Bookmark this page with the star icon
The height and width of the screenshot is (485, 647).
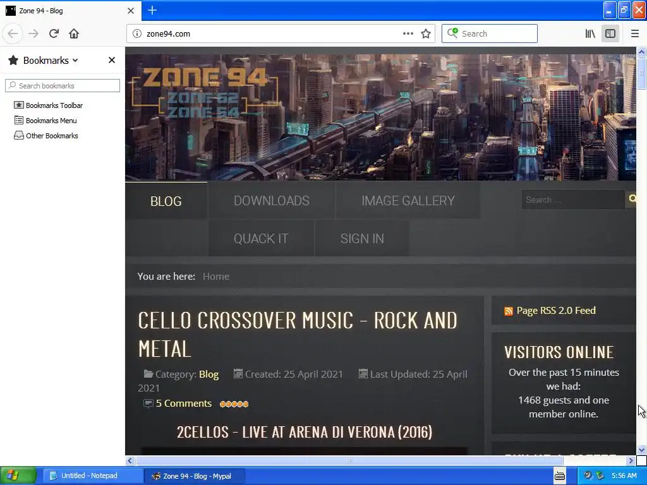click(426, 33)
